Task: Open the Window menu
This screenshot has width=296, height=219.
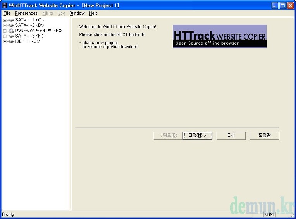Action: 77,13
